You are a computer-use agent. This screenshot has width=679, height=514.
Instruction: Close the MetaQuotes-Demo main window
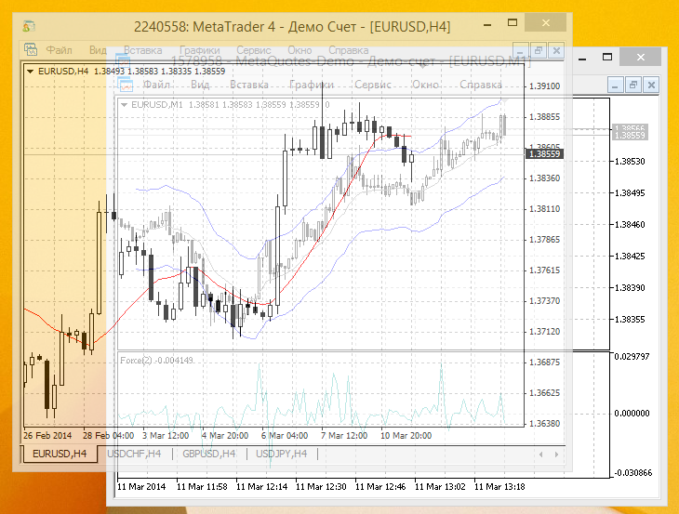point(641,57)
